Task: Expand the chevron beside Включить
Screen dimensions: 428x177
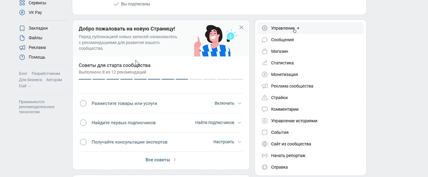Action: click(x=239, y=103)
